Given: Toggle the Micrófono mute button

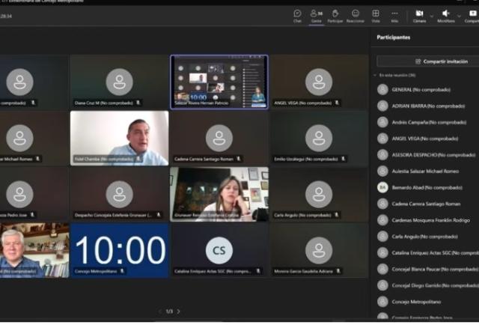Looking at the screenshot, I should [x=445, y=15].
